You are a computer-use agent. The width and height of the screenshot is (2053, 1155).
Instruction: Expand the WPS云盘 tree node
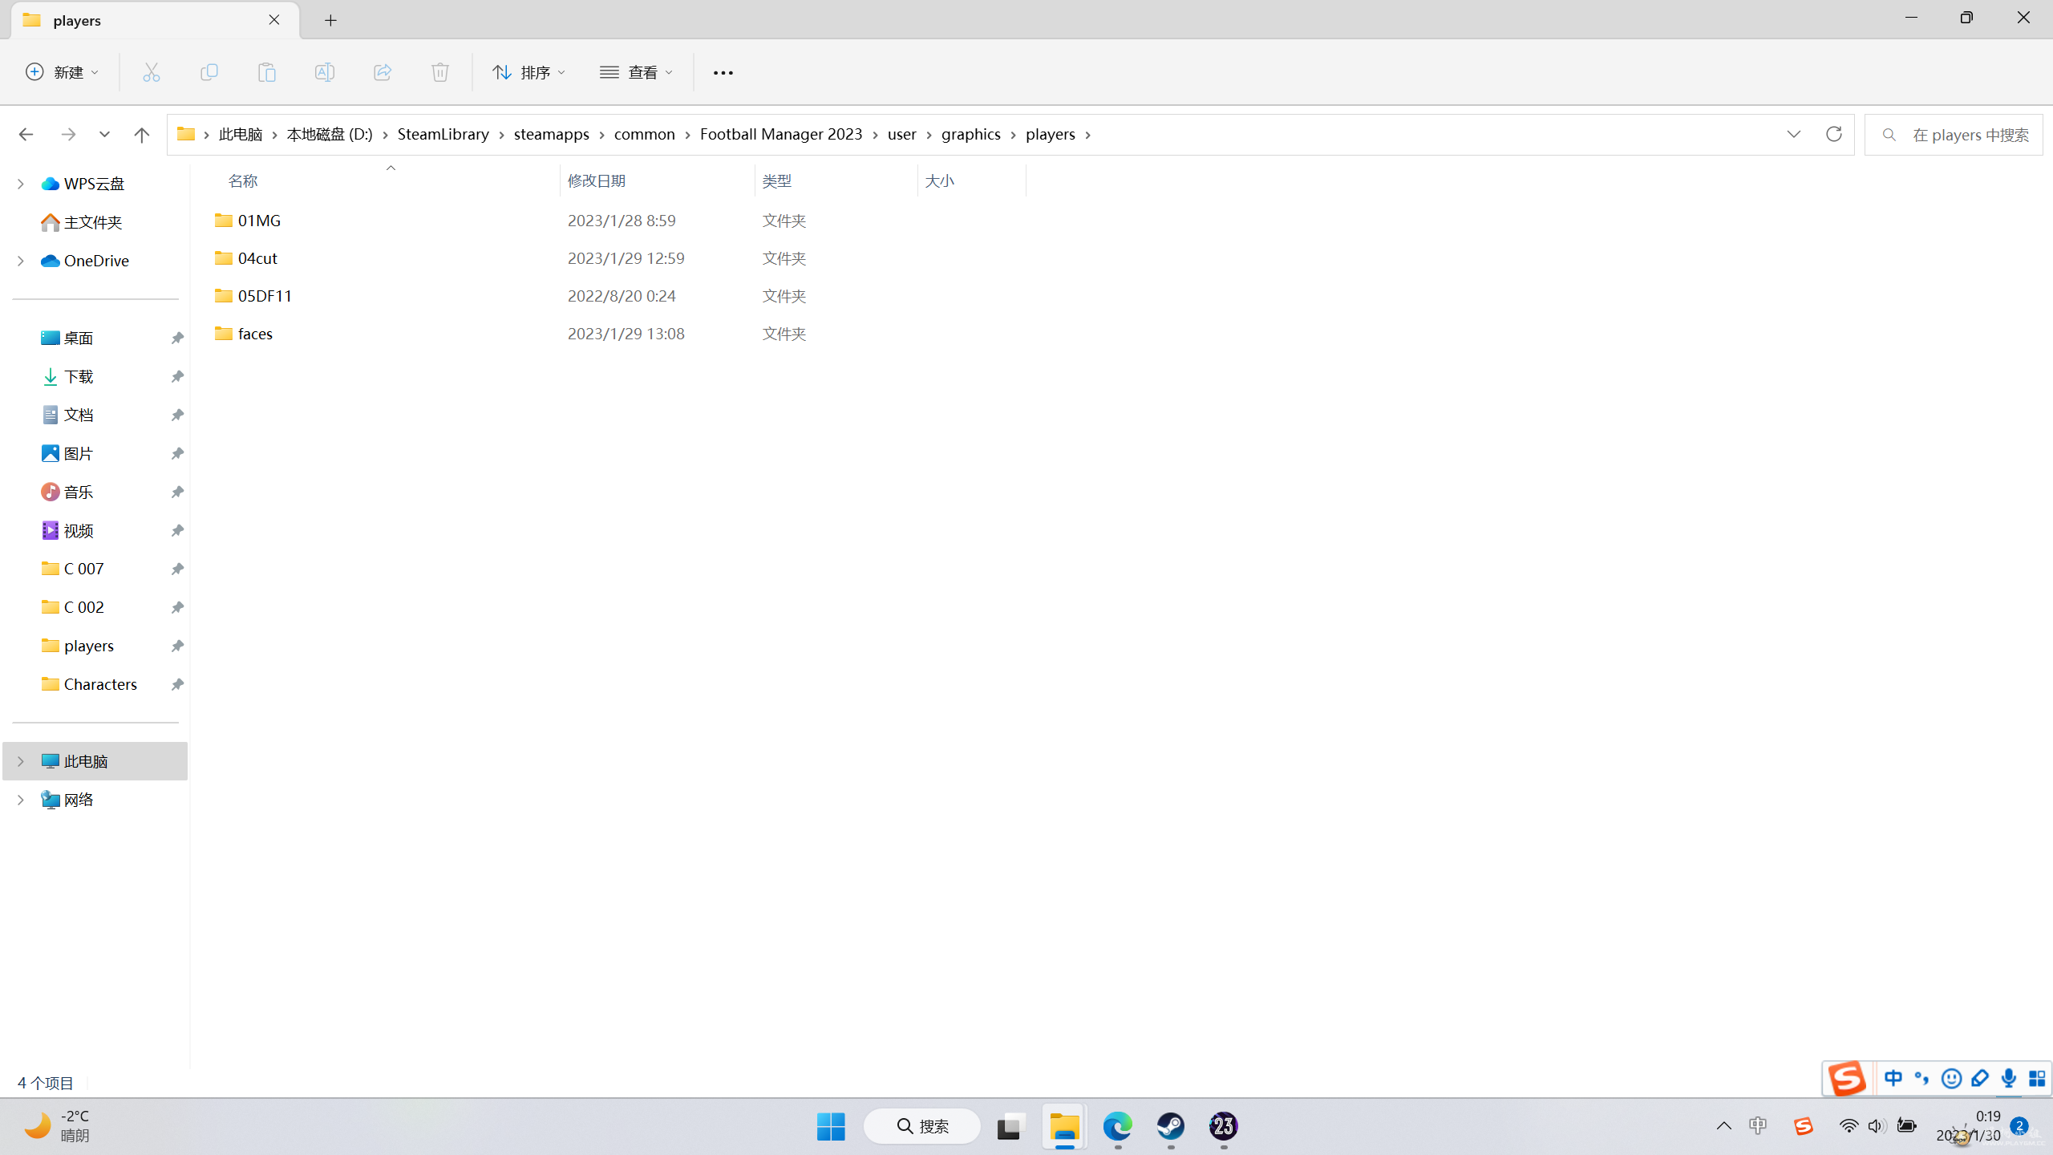(21, 184)
